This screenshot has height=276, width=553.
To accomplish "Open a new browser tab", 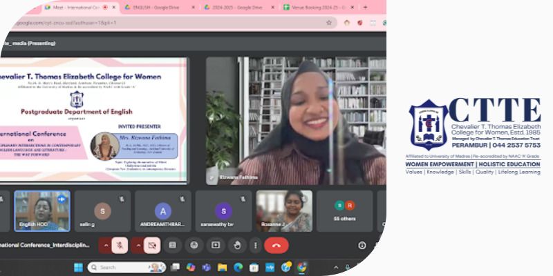I will [366, 8].
